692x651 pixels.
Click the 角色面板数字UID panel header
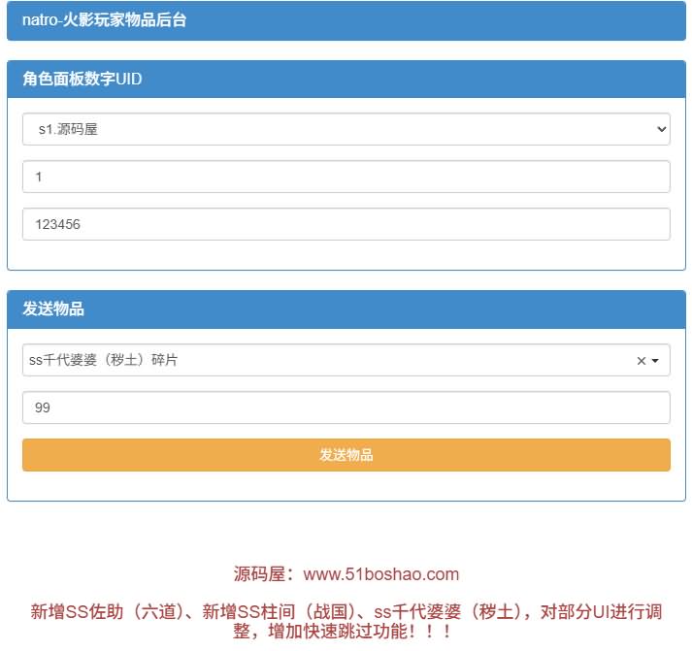tap(346, 80)
